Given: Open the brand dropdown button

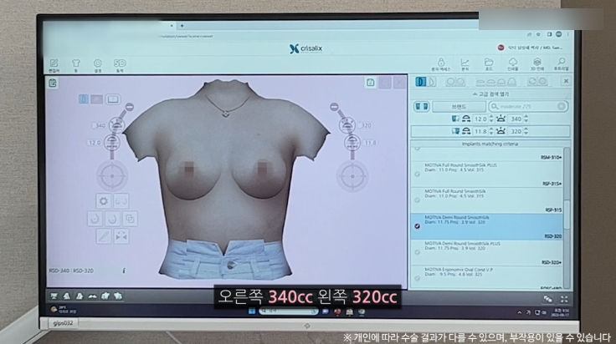Looking at the screenshot, I should [x=459, y=106].
